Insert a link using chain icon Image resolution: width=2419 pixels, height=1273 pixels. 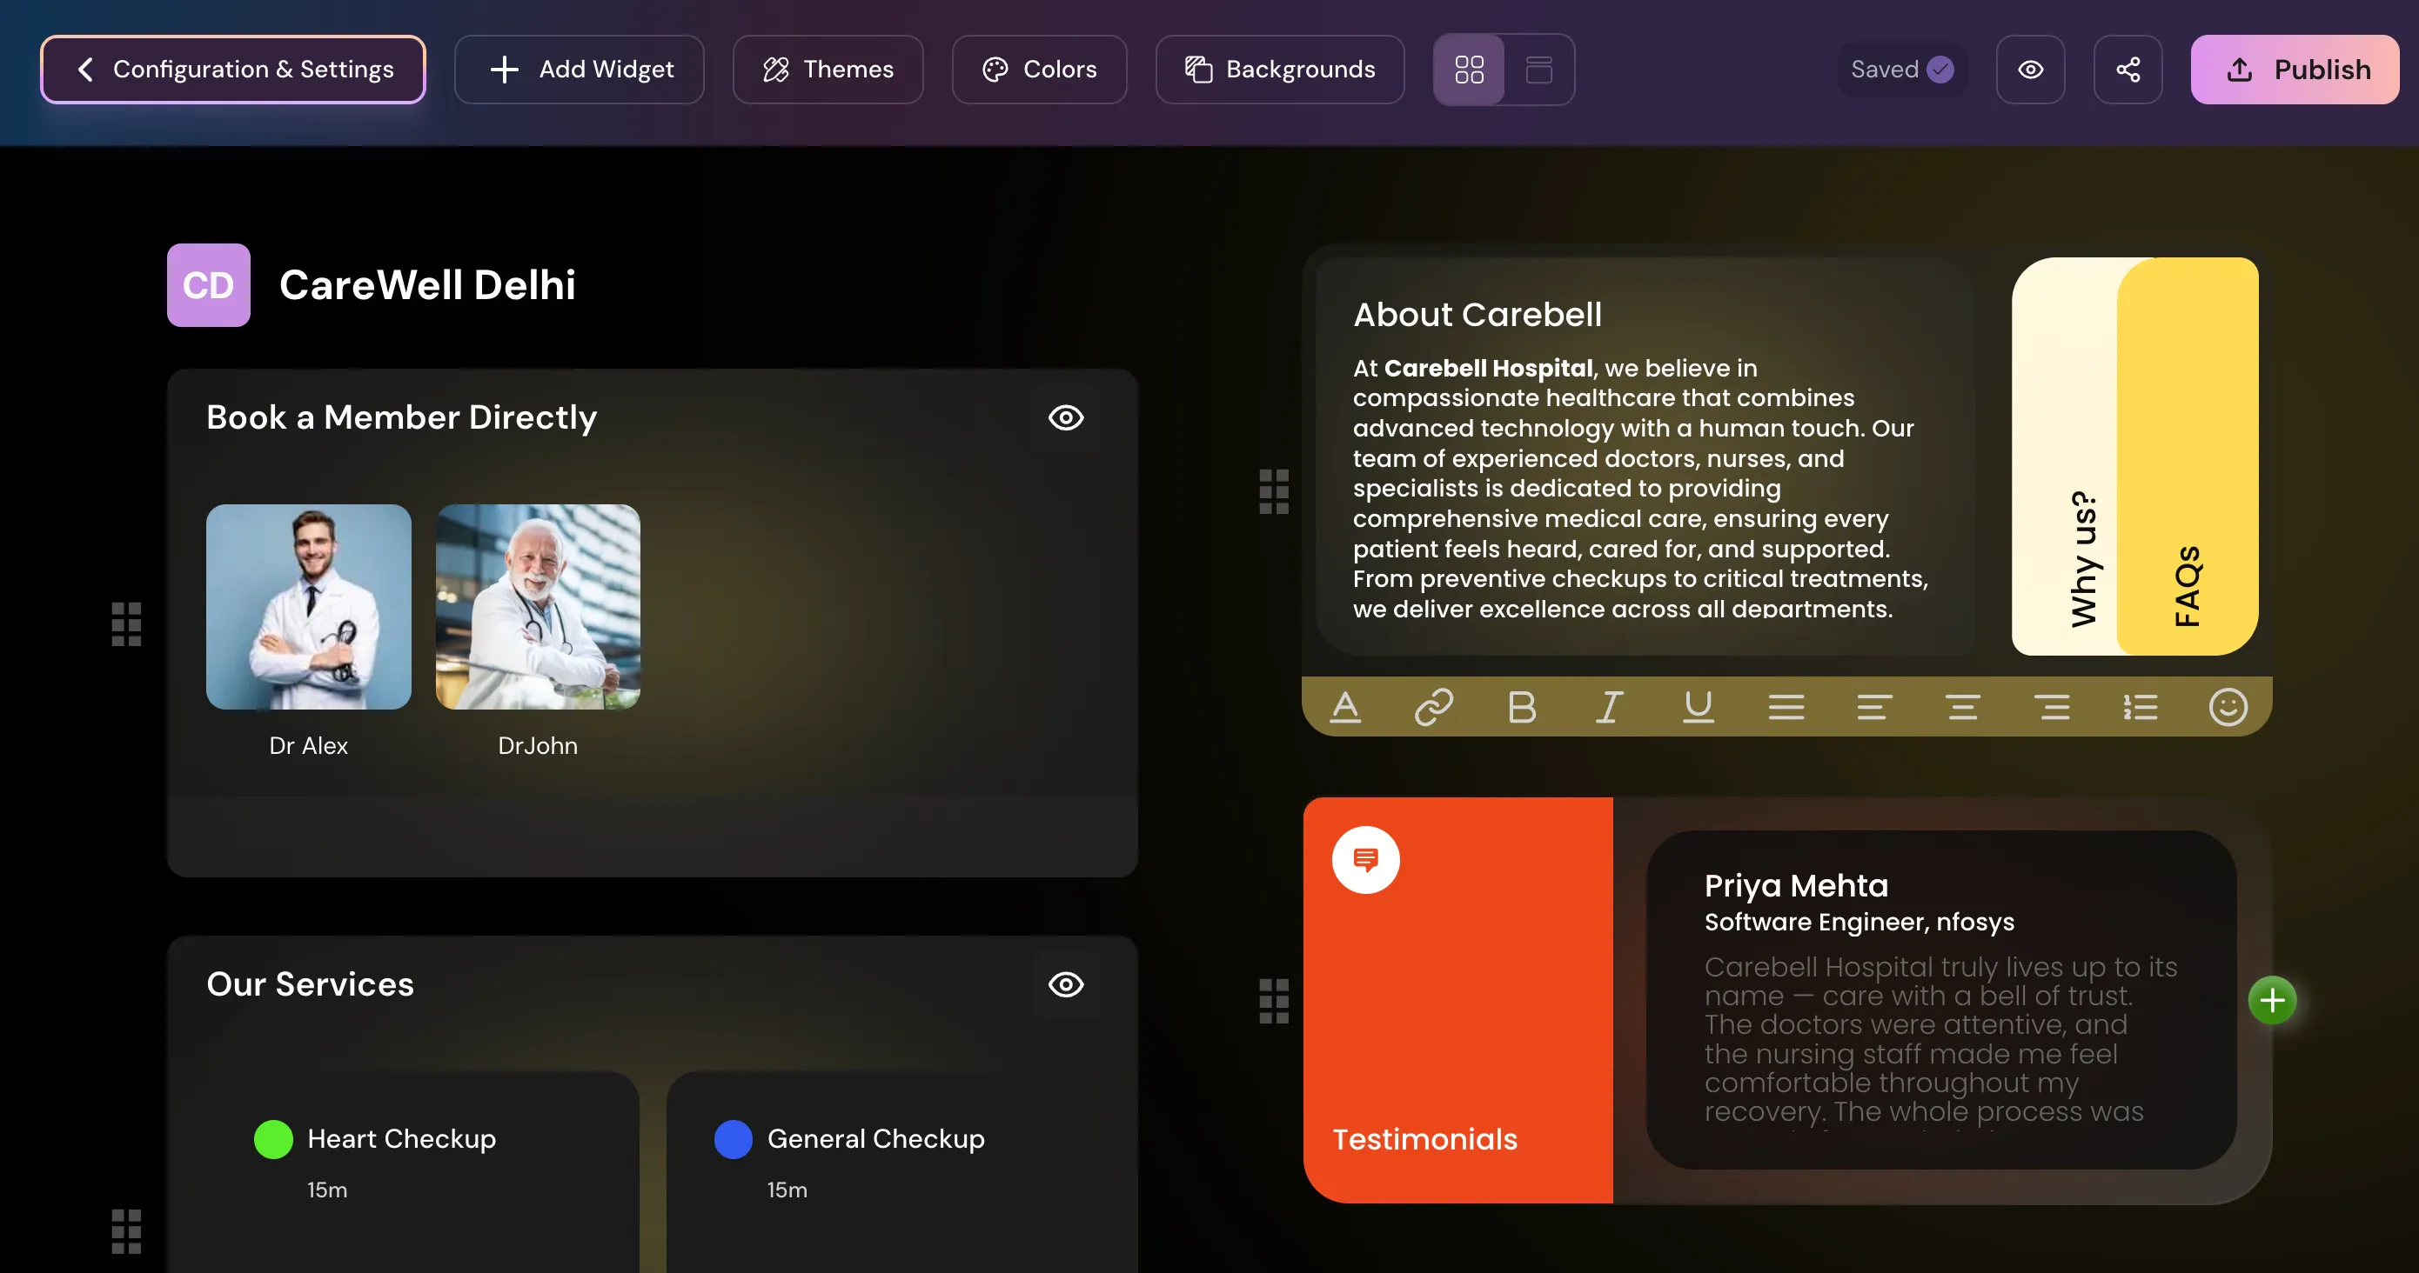coord(1433,706)
